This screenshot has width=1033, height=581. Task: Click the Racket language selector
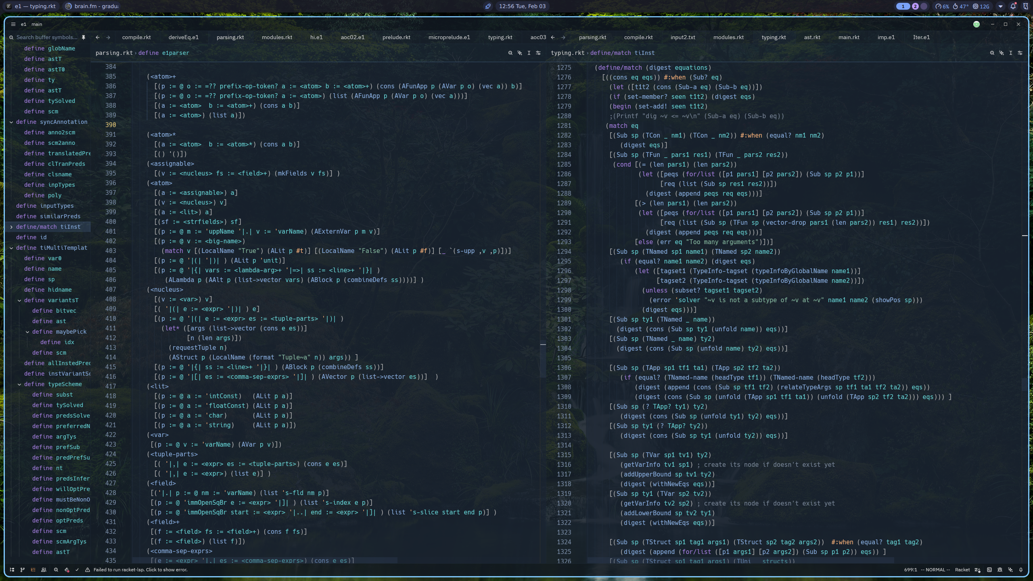(x=962, y=570)
